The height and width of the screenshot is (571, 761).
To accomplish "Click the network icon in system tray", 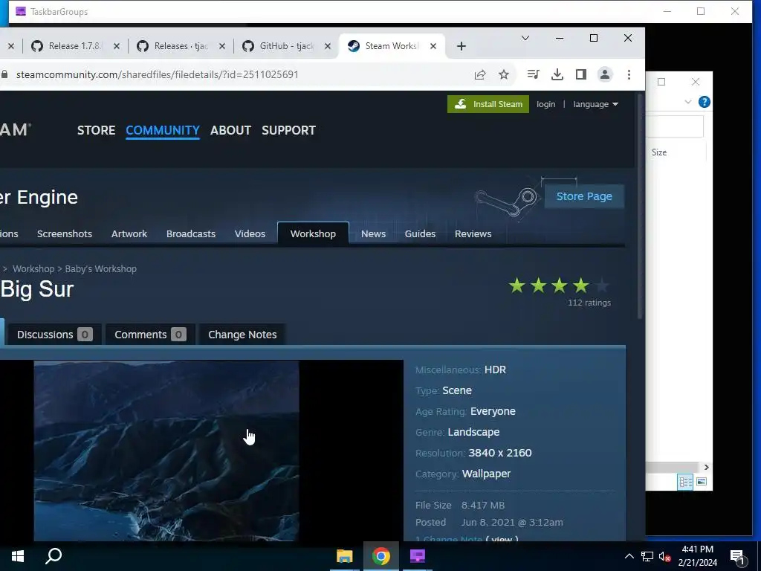I will click(647, 556).
